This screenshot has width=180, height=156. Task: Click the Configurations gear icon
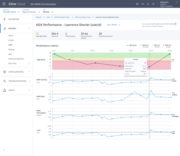(x=5, y=72)
